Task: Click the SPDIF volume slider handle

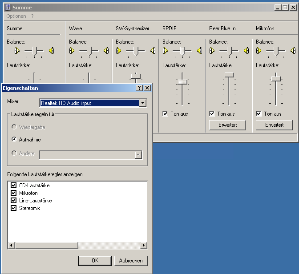Action: click(x=182, y=82)
